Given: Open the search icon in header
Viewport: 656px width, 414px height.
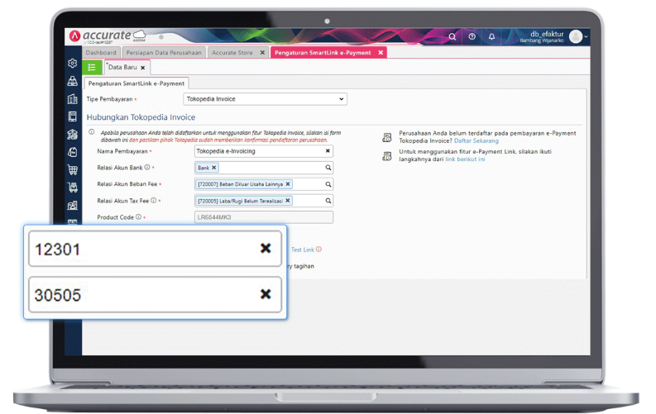Looking at the screenshot, I should click(452, 36).
